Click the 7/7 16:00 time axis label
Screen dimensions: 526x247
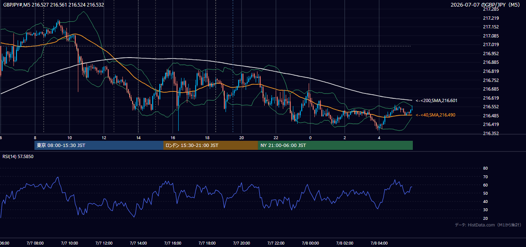coord(173,243)
